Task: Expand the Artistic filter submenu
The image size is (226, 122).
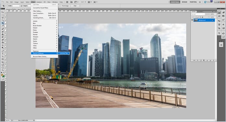Action: [44, 21]
